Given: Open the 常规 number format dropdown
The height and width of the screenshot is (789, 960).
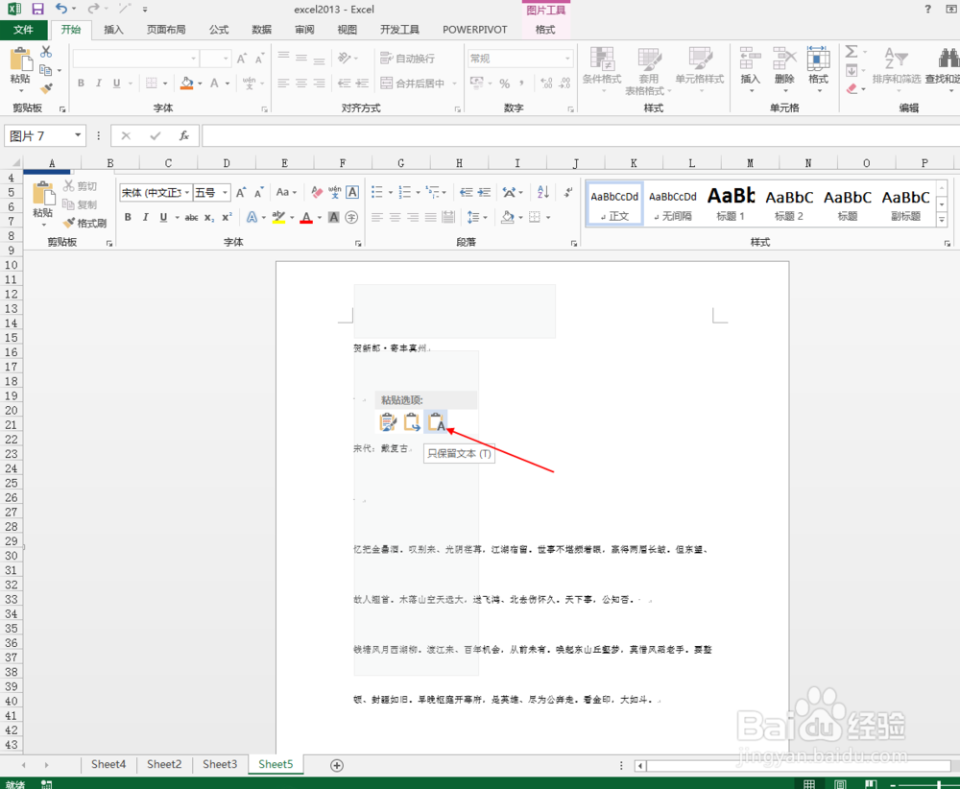Looking at the screenshot, I should tap(520, 59).
